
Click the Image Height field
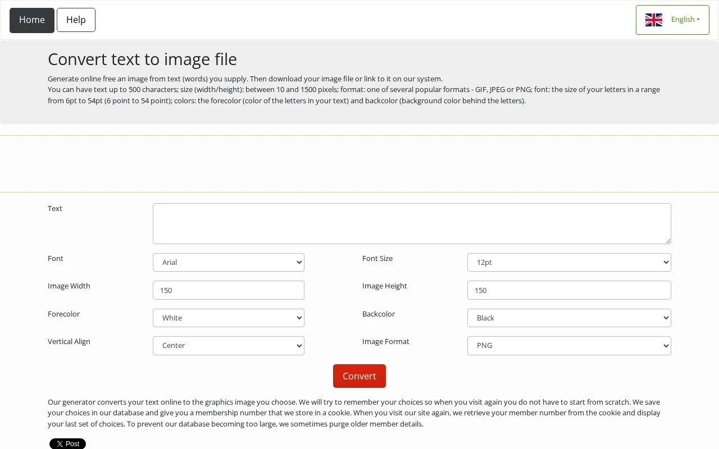(569, 290)
